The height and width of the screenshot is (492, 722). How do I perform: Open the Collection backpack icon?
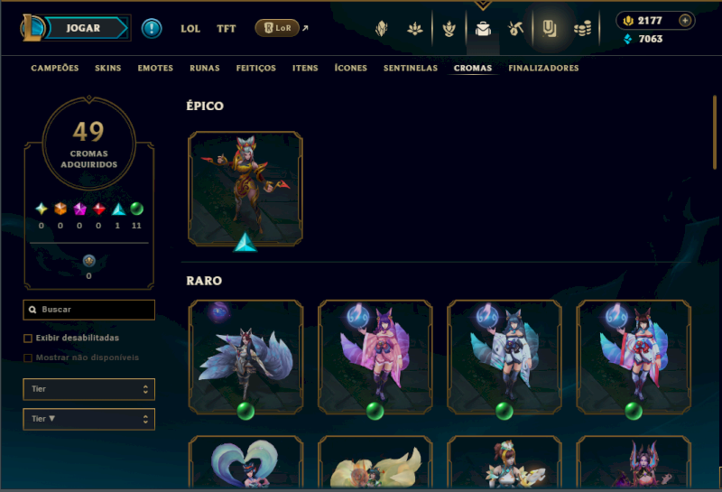tap(483, 29)
